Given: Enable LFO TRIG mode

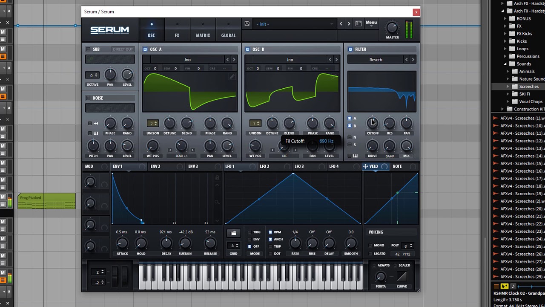Looking at the screenshot, I should tap(250, 232).
